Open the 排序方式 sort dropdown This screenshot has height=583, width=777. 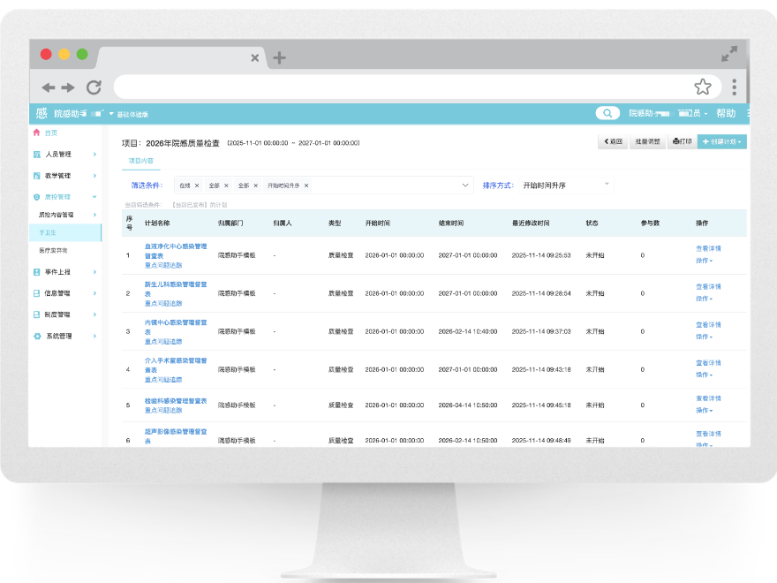tap(565, 185)
